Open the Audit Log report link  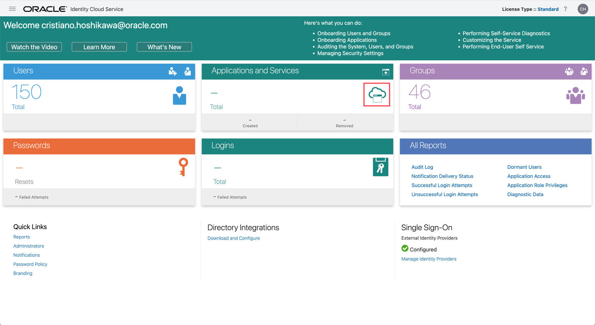point(422,167)
